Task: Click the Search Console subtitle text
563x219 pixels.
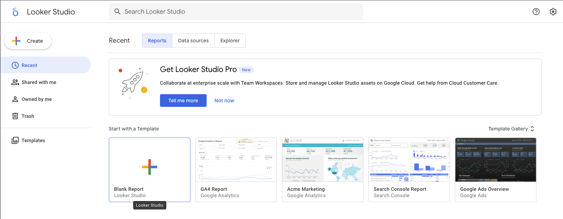Action: 391,195
